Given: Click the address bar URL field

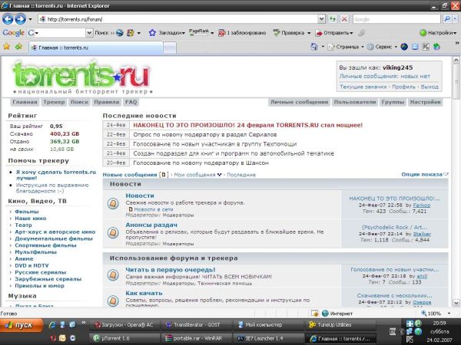Looking at the screenshot, I should pyautogui.click(x=192, y=18).
